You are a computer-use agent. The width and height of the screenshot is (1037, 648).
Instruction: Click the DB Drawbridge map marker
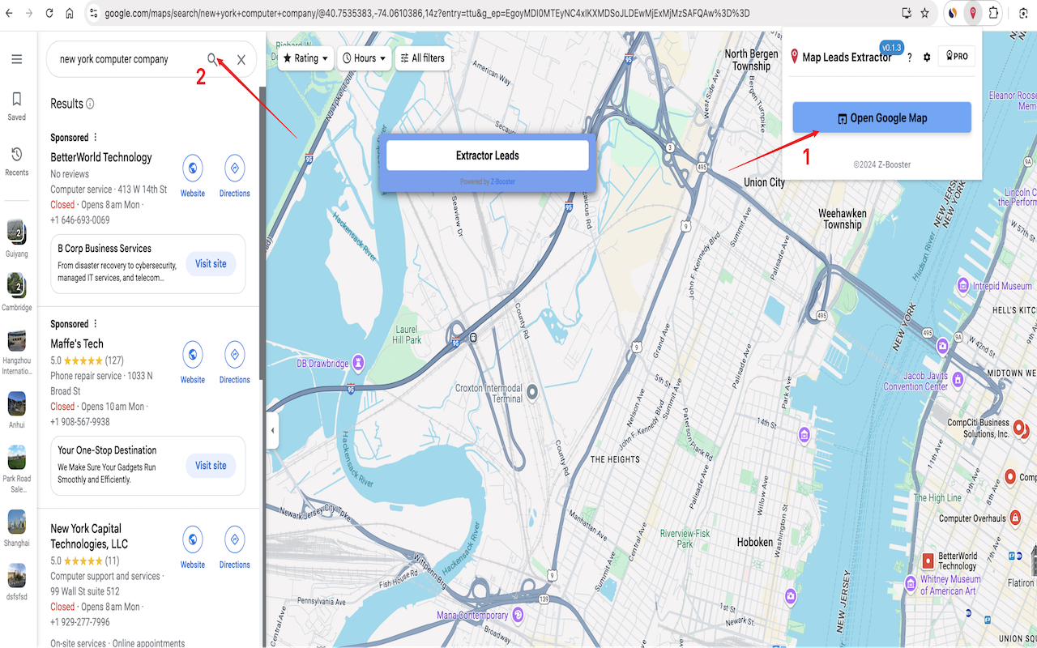coord(357,363)
